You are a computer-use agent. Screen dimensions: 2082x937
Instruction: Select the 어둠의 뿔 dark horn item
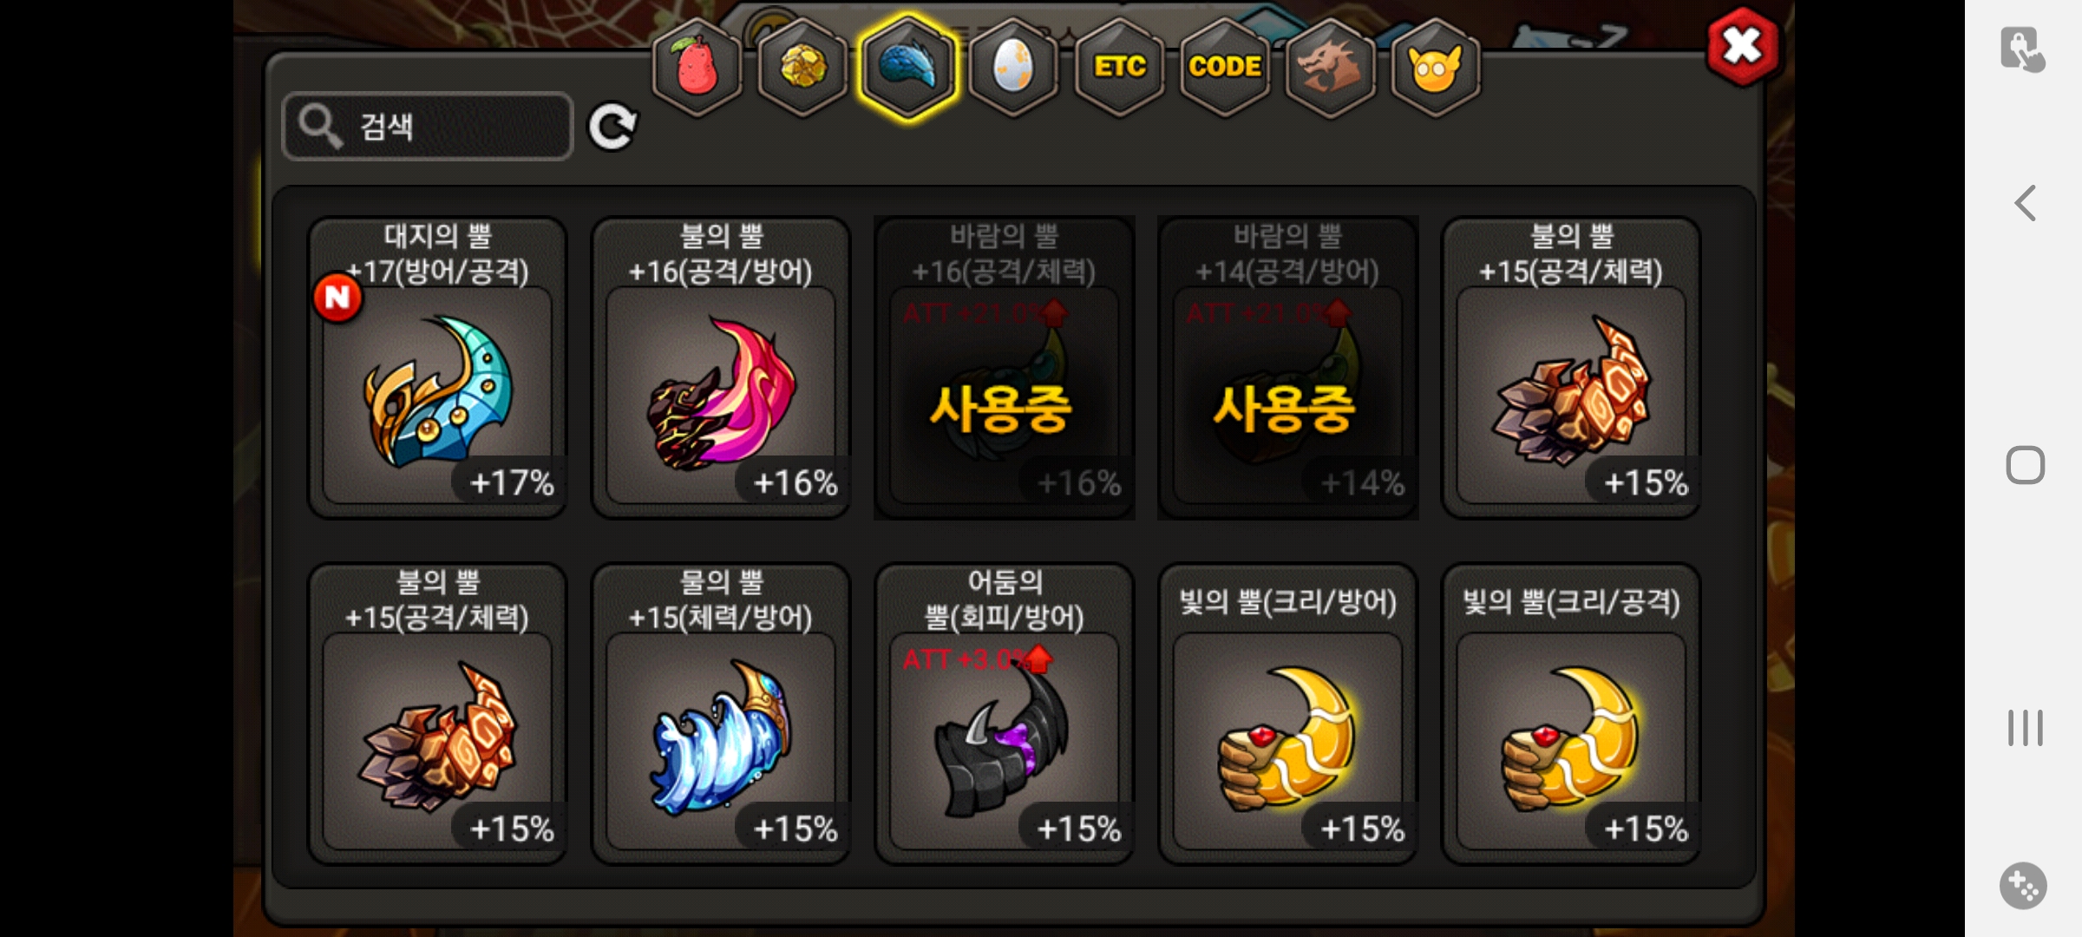(1005, 714)
